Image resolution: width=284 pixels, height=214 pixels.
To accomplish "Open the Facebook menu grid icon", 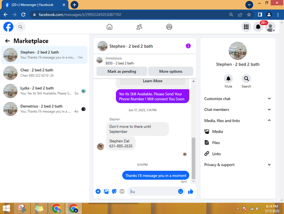I will [x=246, y=27].
